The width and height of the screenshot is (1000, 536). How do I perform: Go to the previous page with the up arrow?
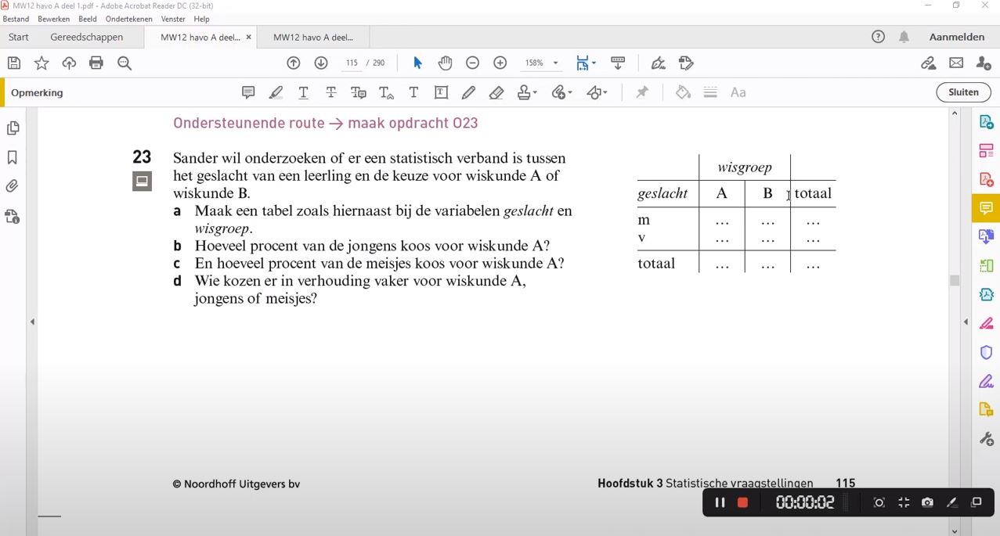click(294, 63)
